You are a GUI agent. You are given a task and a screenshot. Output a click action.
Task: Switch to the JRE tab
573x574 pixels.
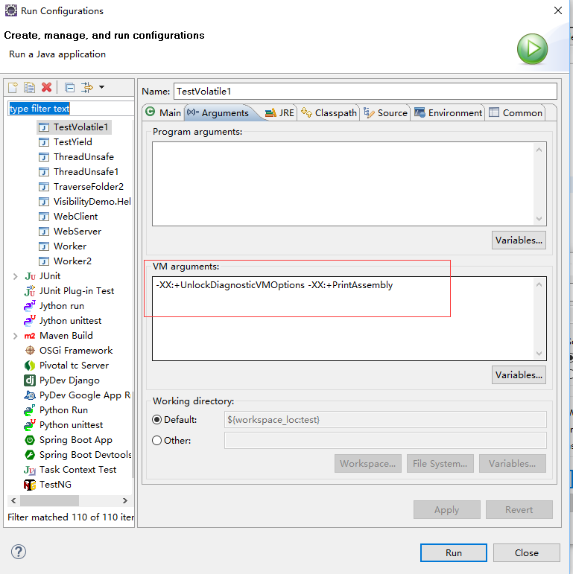click(x=279, y=112)
